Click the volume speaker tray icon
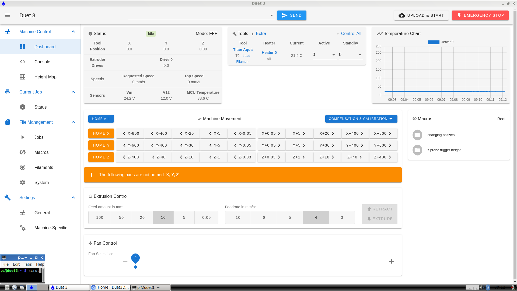Screen dimensions: 517x291 pos(481,287)
